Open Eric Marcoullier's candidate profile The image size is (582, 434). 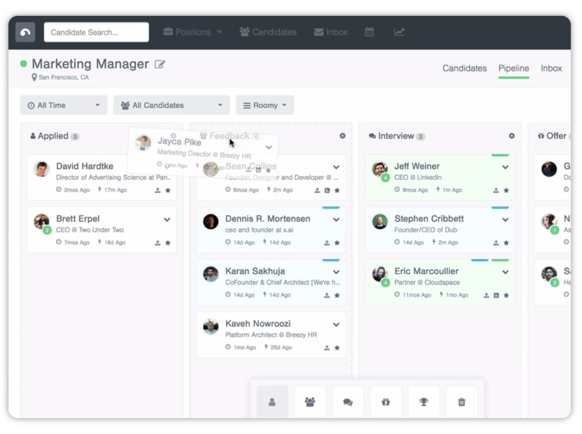(426, 271)
